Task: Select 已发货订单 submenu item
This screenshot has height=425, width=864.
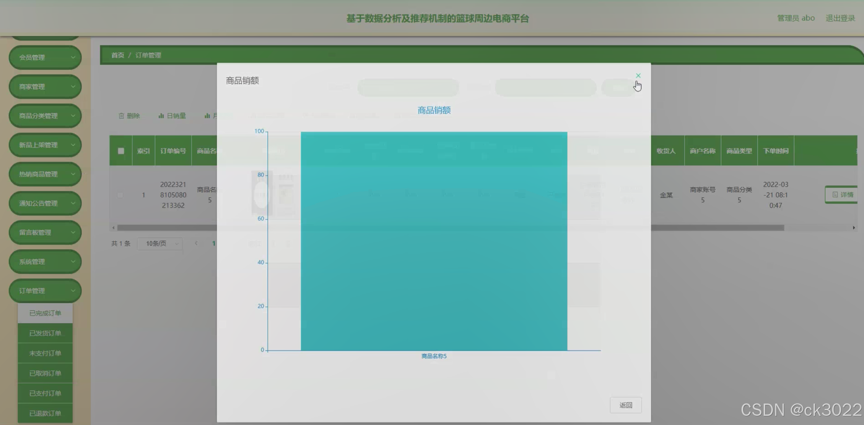Action: (x=45, y=333)
